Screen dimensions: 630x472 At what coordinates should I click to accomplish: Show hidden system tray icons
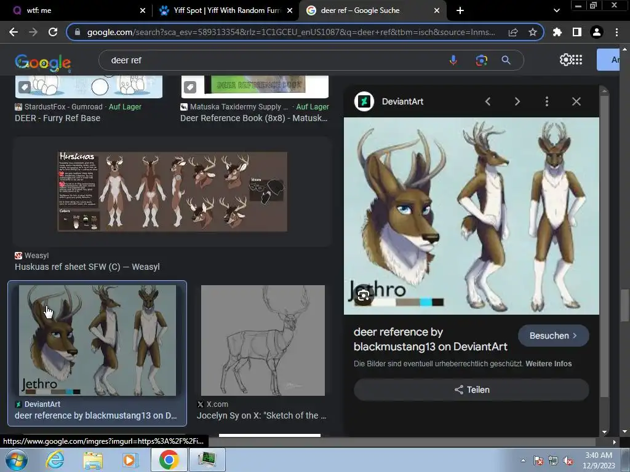523,460
